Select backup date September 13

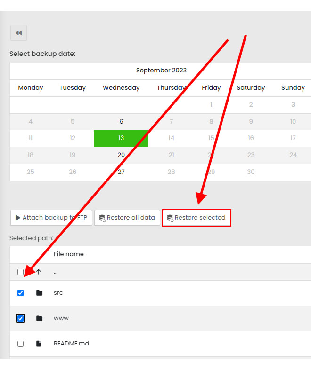pos(121,138)
